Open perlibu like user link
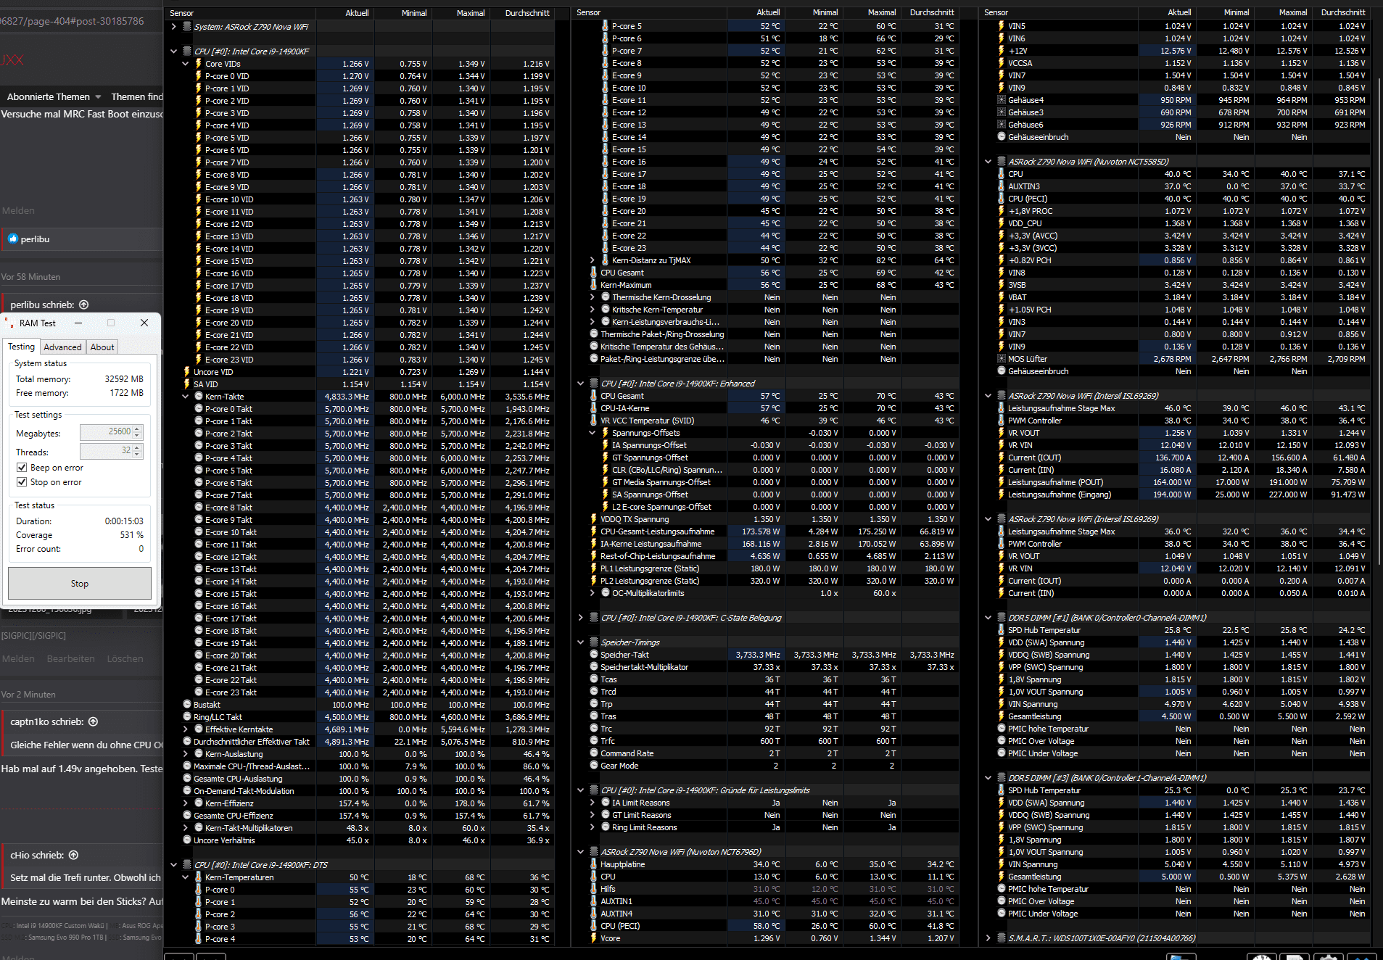This screenshot has width=1383, height=960. click(35, 239)
